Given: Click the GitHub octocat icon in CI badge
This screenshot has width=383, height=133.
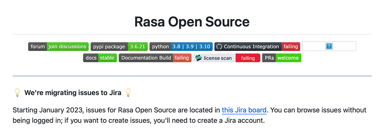Looking at the screenshot, I should coord(219,47).
